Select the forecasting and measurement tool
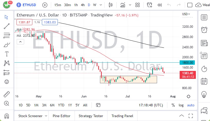 (x=7, y=72)
